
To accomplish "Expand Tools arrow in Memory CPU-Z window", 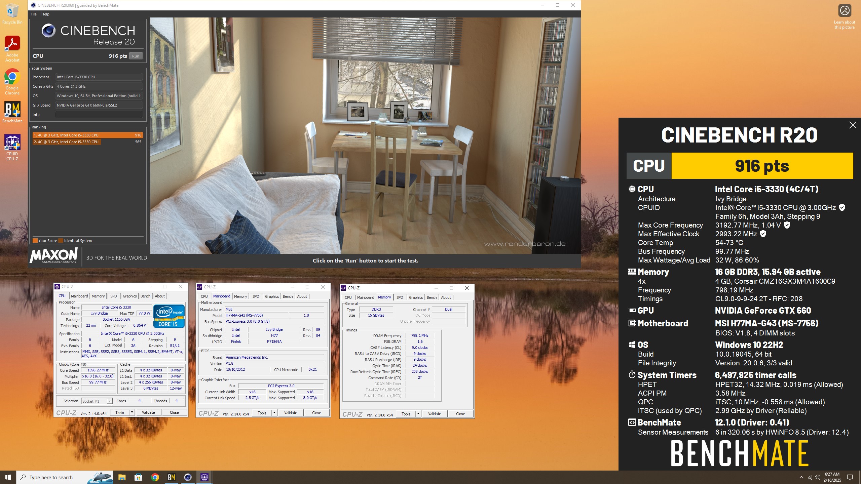I will click(418, 414).
